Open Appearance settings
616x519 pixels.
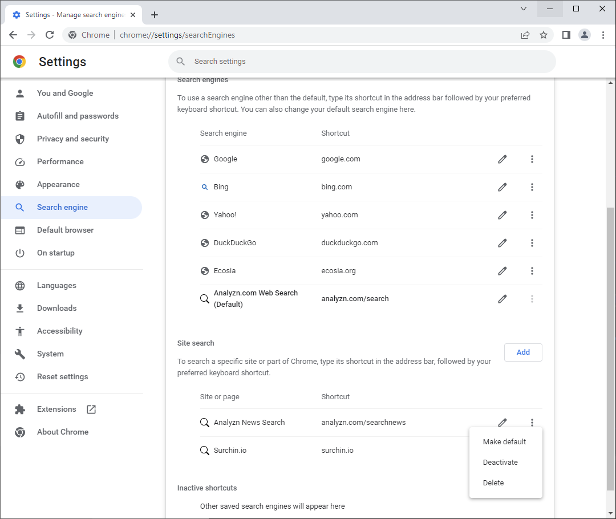(x=71, y=184)
